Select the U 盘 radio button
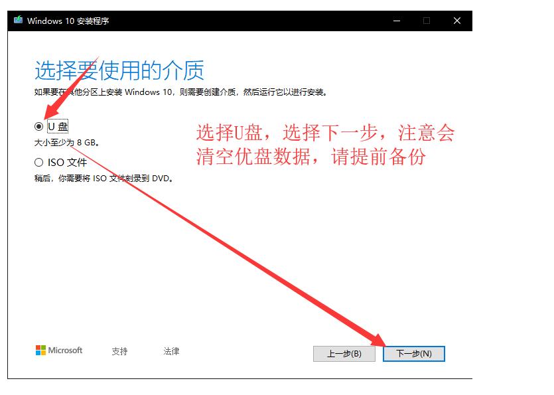 (38, 125)
